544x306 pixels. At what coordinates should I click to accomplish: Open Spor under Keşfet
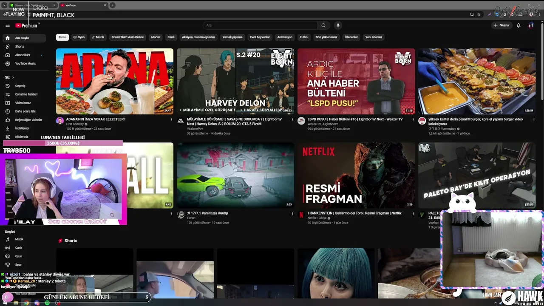click(24, 265)
